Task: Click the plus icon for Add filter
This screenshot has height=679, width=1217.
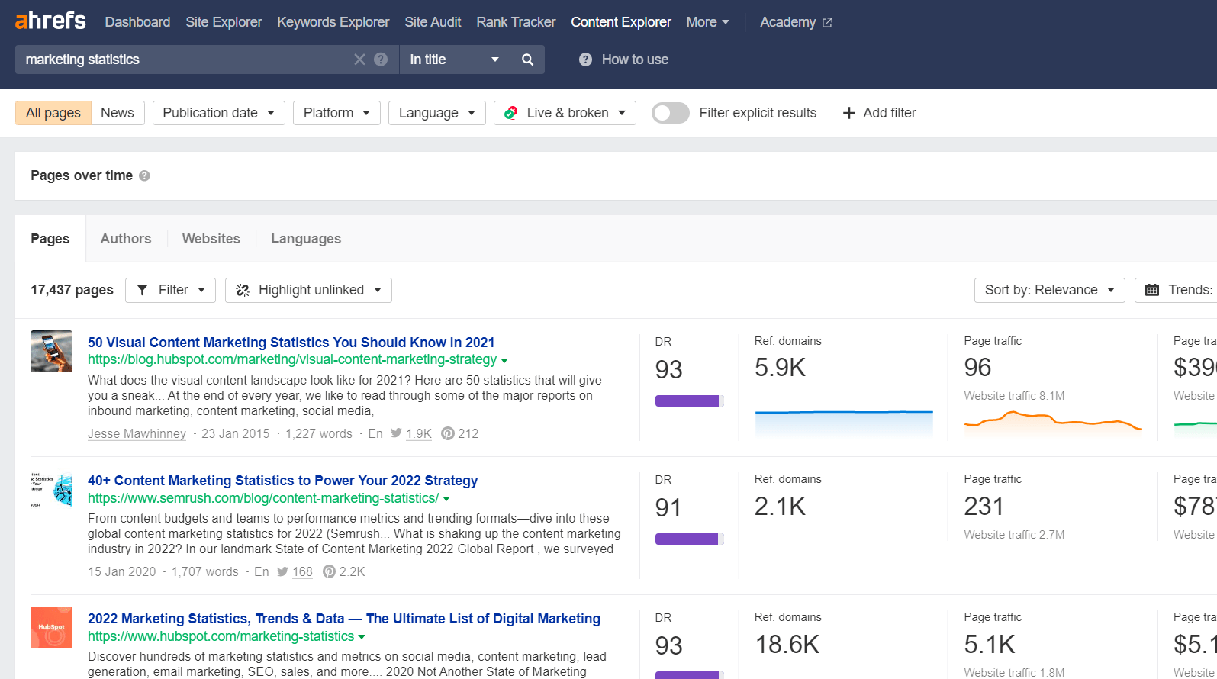Action: pos(848,113)
